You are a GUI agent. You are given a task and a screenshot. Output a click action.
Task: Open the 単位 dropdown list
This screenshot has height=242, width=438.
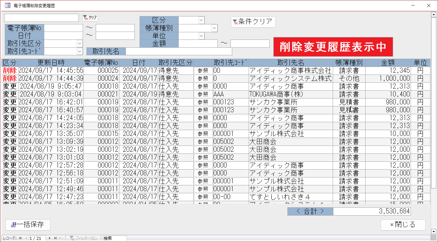pyautogui.click(x=201, y=36)
